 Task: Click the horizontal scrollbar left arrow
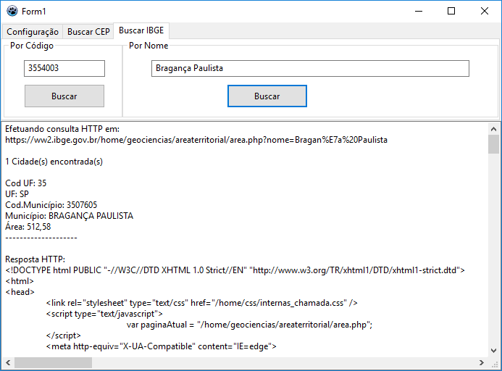(8, 363)
